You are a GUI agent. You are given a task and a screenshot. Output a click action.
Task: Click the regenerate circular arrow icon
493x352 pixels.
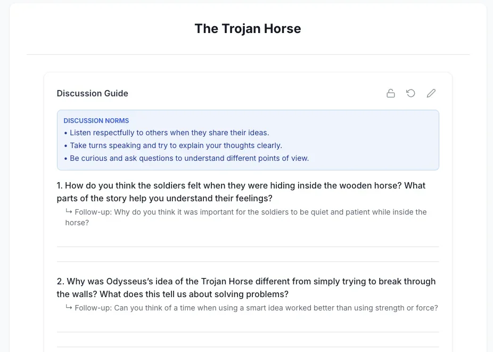point(411,93)
